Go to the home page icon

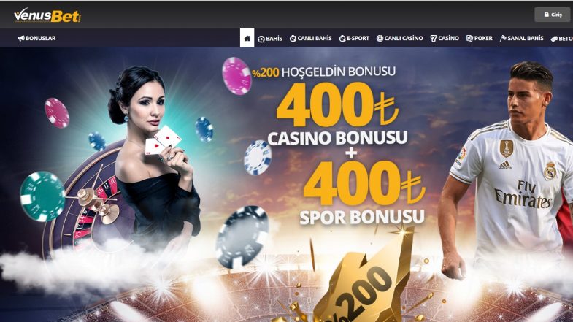247,38
